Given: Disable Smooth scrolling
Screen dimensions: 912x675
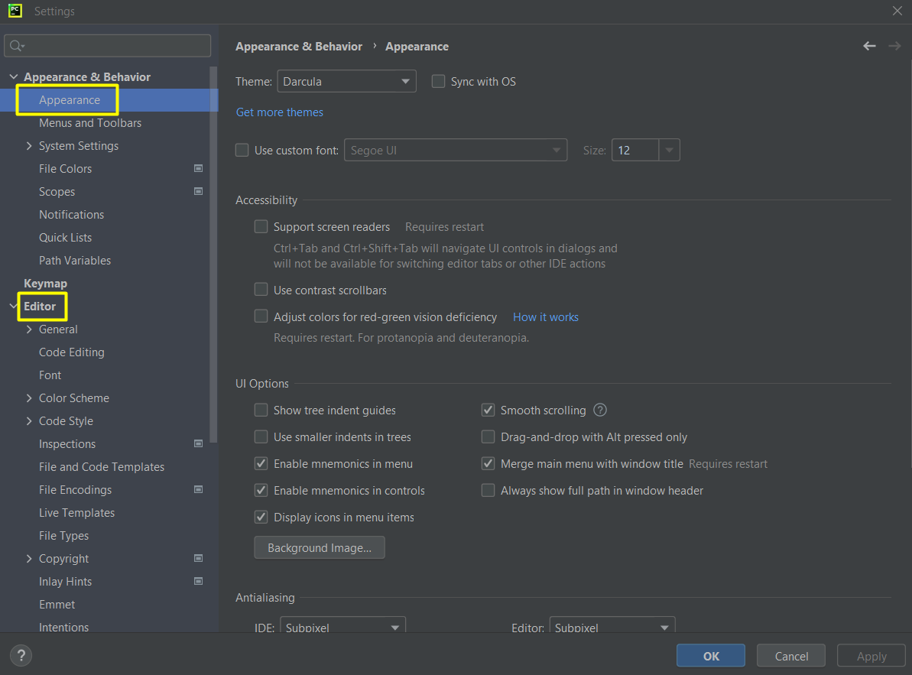Looking at the screenshot, I should pos(488,410).
